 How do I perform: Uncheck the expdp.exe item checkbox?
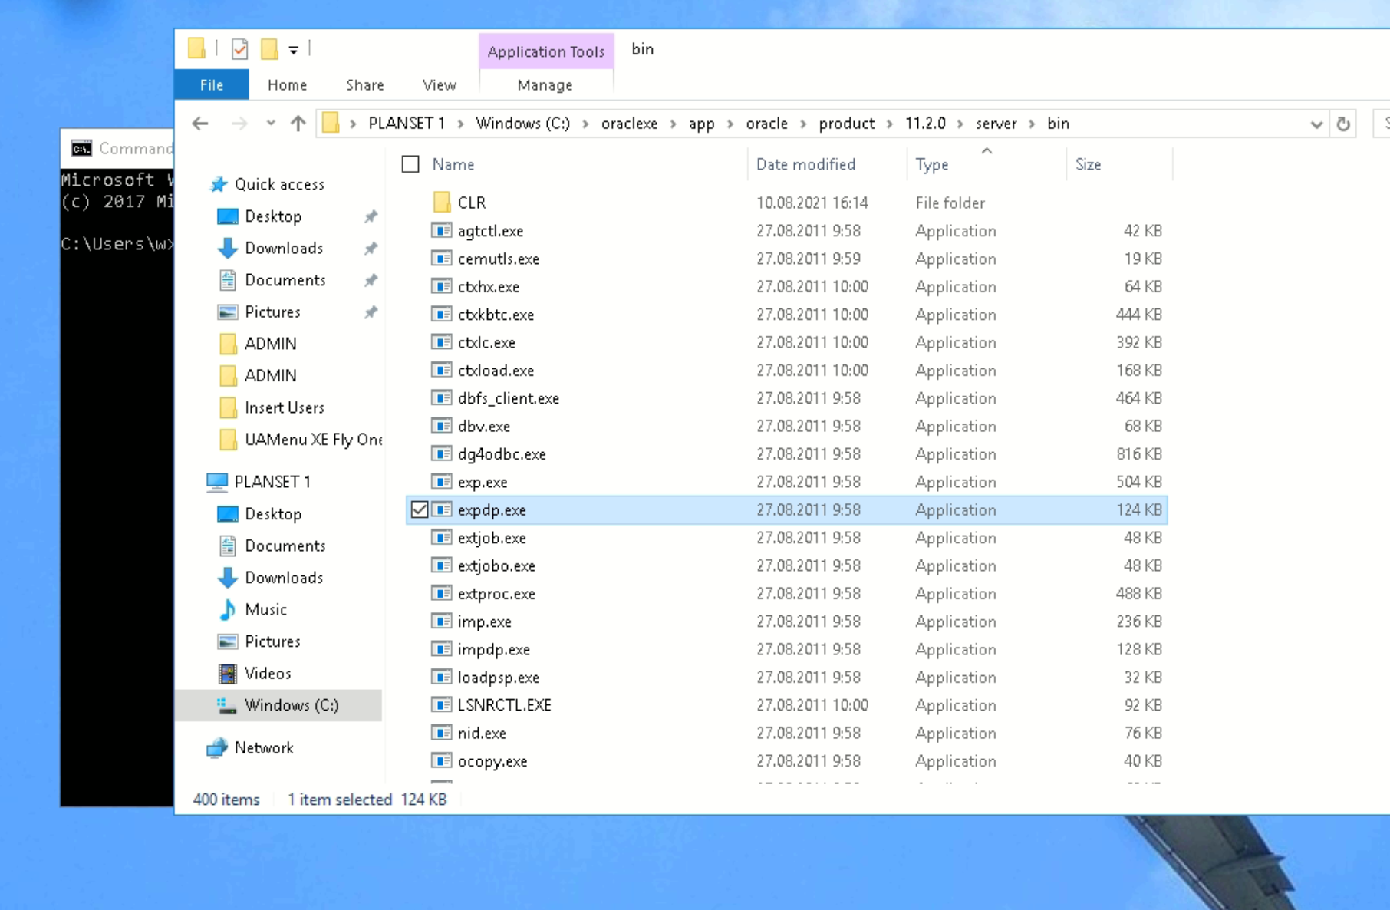click(x=419, y=509)
